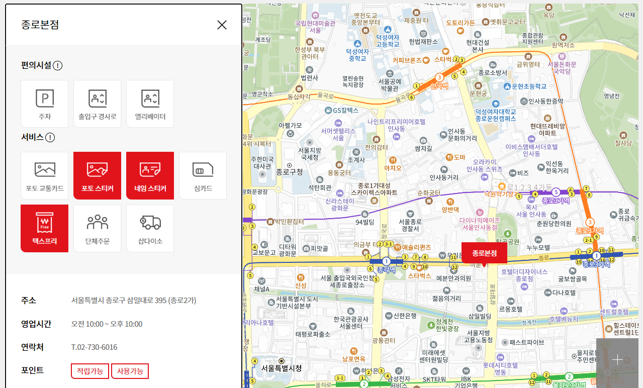
Task: Click the 사용가능 points badge
Action: [x=130, y=371]
